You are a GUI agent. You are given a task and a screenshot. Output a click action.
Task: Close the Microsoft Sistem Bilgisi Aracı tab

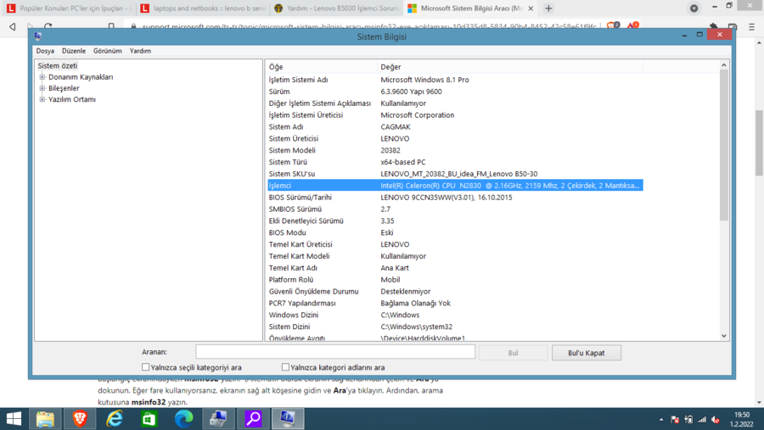point(531,8)
